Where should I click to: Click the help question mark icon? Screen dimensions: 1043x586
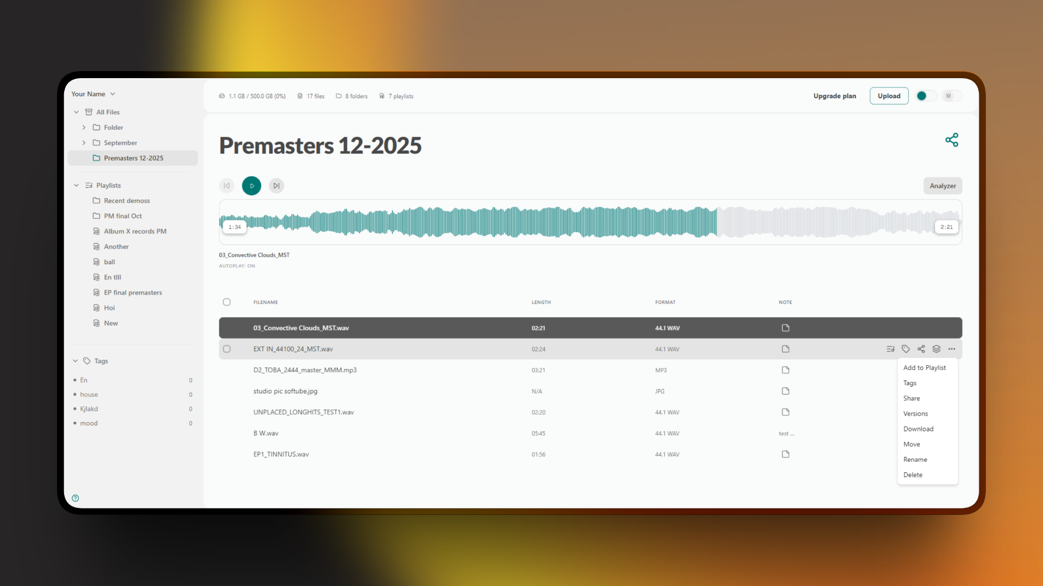pos(76,498)
